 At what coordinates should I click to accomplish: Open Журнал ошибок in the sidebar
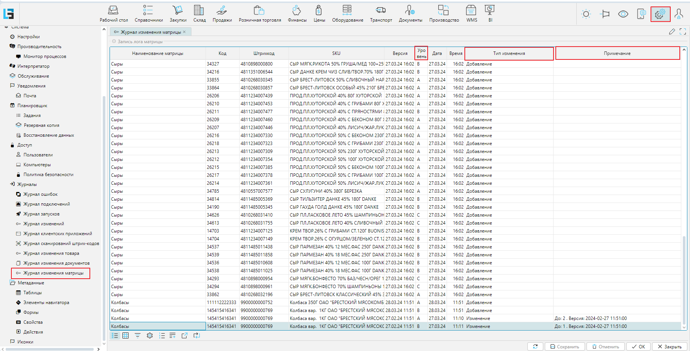coord(40,194)
